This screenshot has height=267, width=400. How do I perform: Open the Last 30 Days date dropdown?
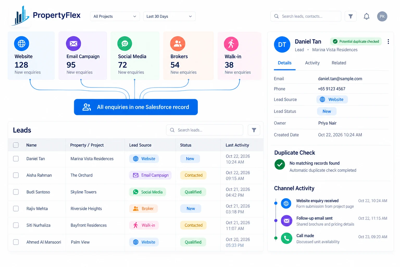click(x=169, y=16)
